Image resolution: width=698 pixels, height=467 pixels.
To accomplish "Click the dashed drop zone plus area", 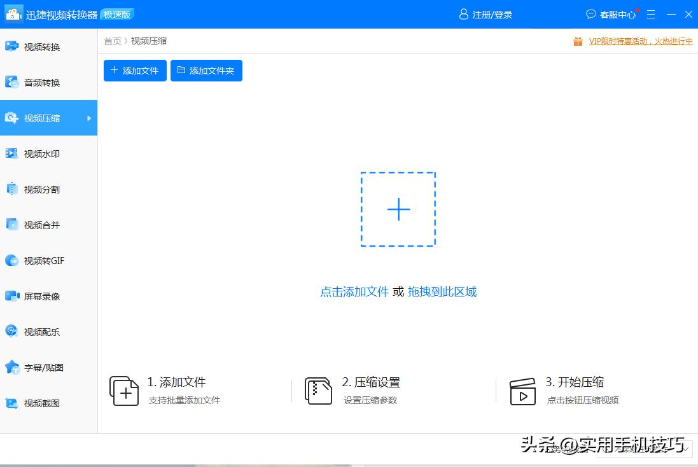I will coord(398,209).
